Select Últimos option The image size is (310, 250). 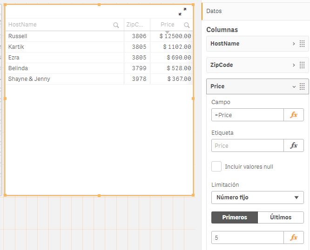point(281,217)
